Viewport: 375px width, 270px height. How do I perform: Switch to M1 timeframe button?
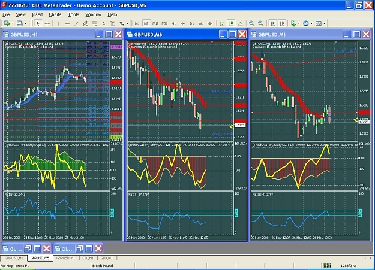137,23
